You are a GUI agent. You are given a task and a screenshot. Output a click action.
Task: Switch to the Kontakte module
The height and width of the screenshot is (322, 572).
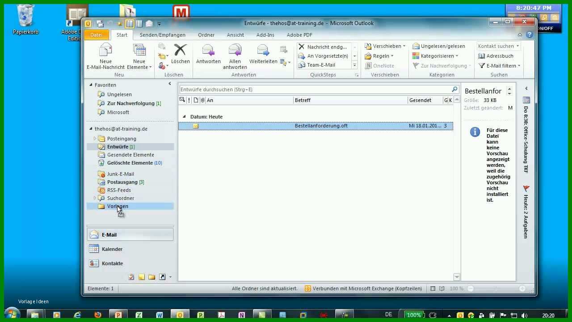(130, 263)
